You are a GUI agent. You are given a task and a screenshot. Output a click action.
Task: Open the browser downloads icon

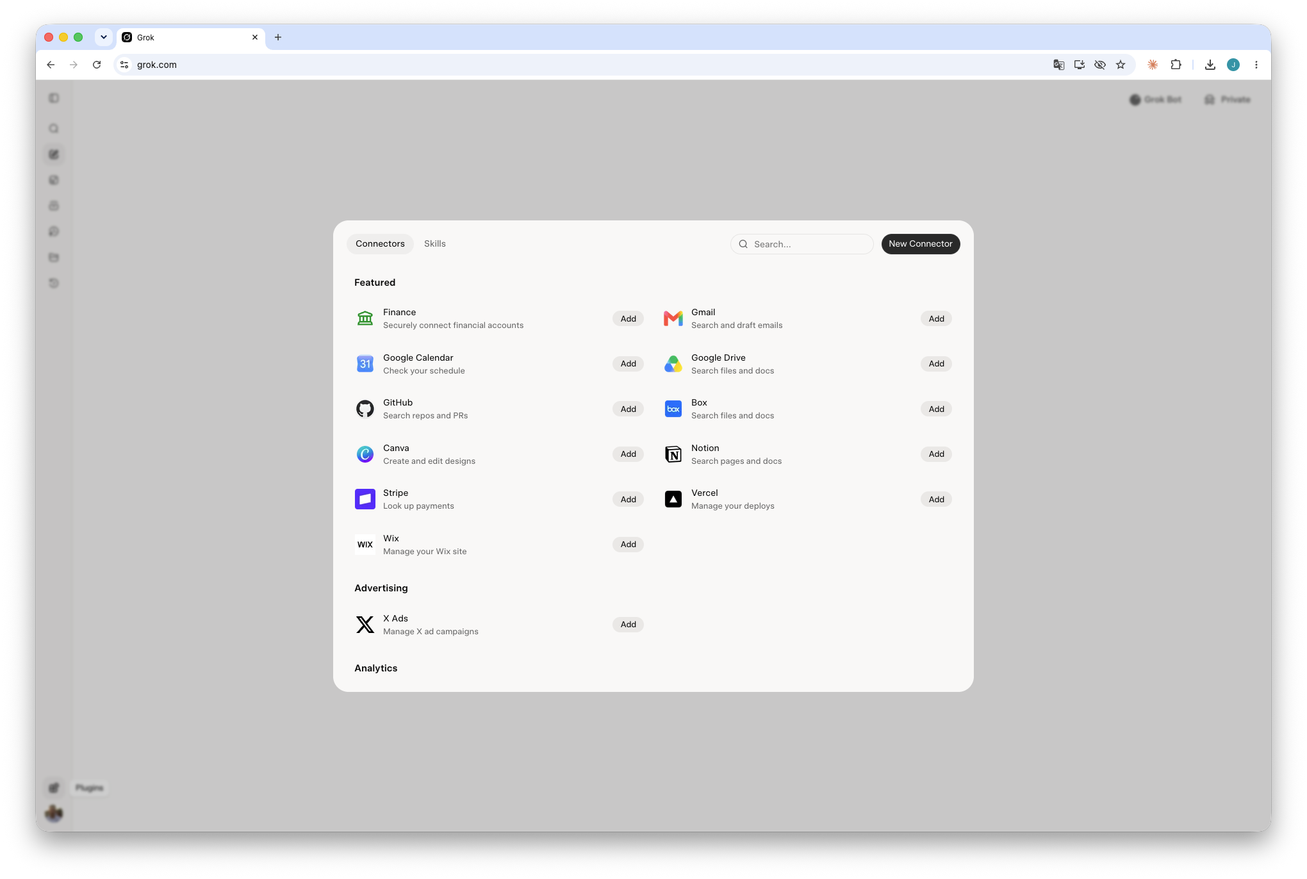coord(1210,65)
